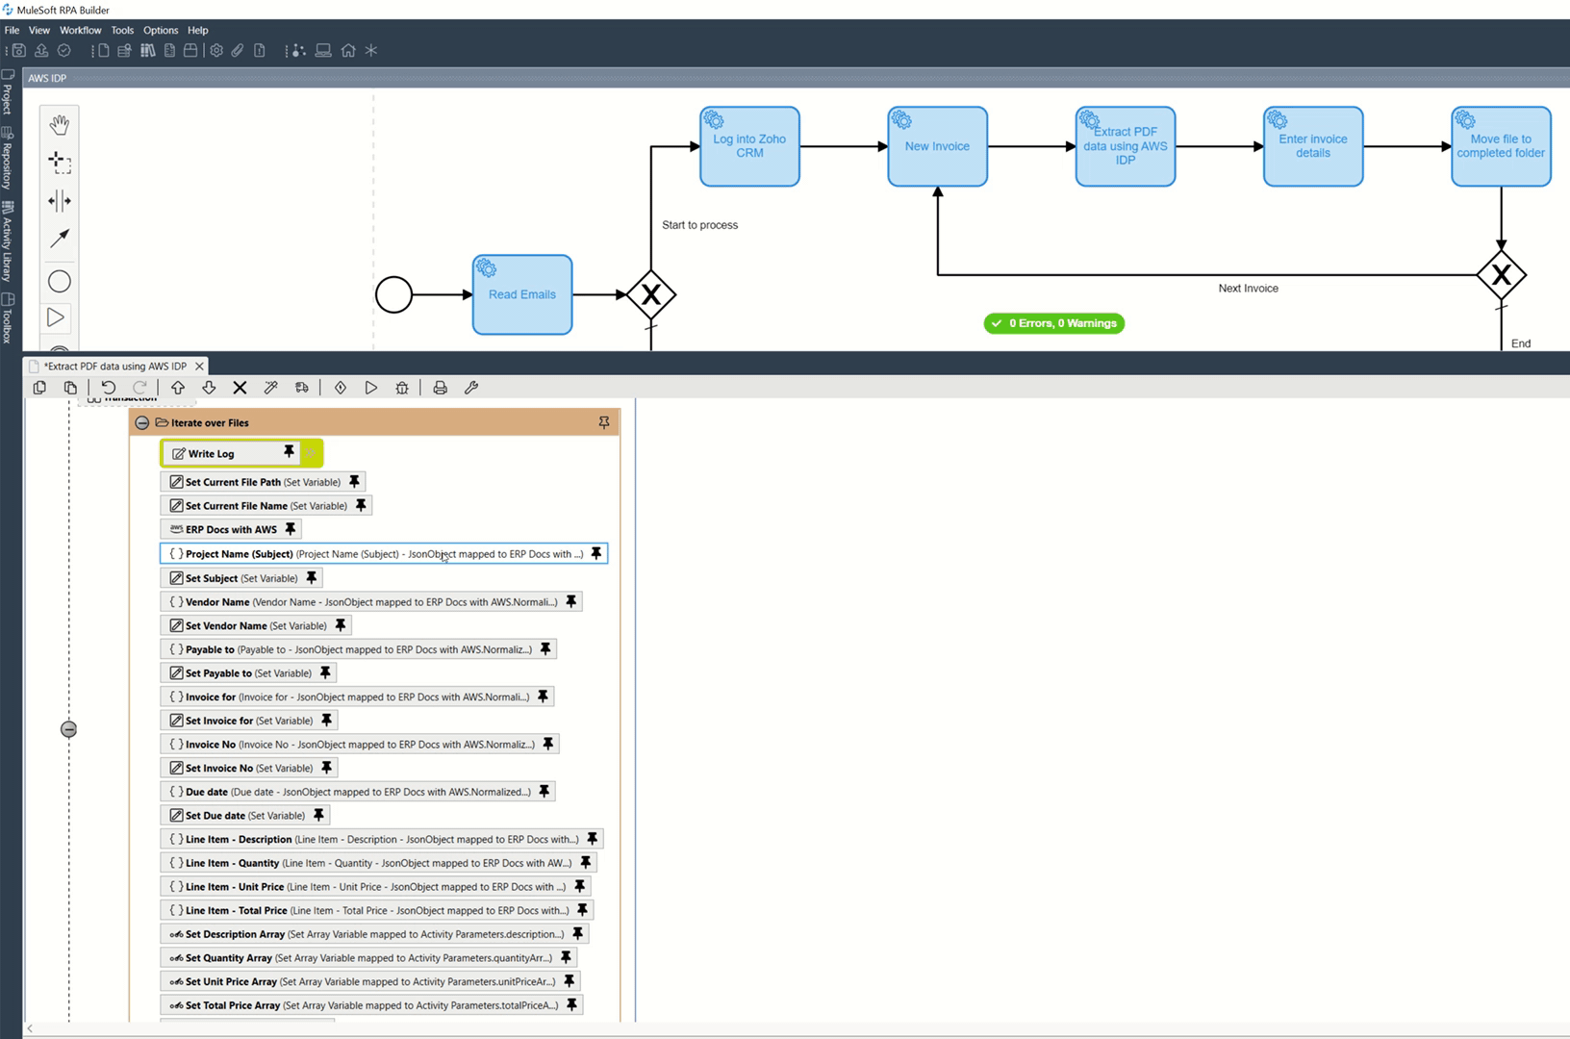
Task: Select the Extract PDF data using AWS IDP tab
Action: tap(115, 366)
